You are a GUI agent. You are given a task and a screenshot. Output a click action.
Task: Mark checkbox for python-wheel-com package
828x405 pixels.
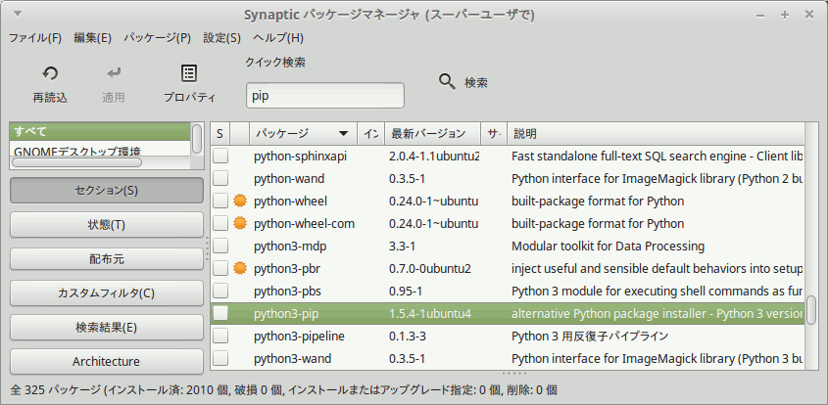point(220,224)
